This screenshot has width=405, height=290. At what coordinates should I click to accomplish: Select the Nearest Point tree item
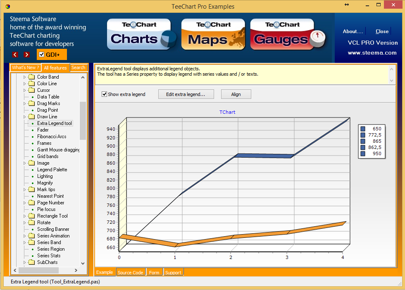[50, 196]
